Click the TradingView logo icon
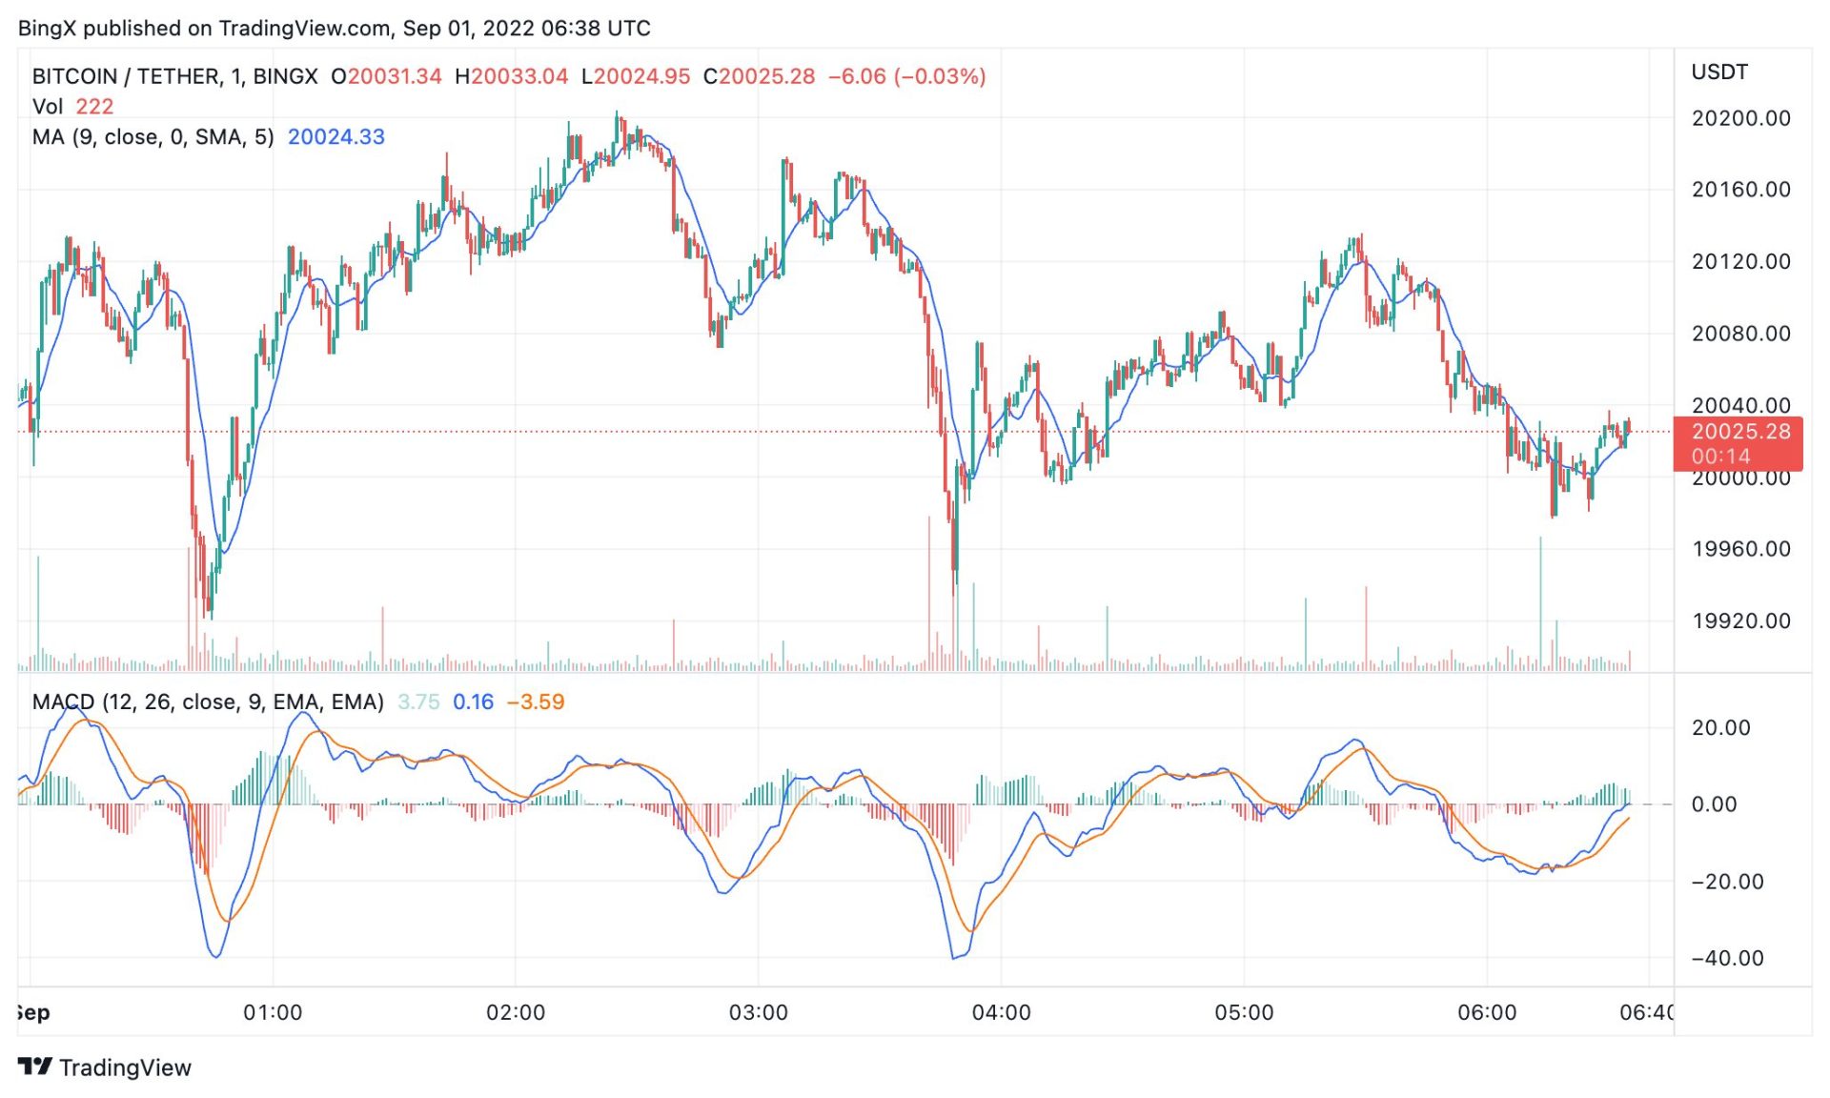The height and width of the screenshot is (1098, 1830). (x=34, y=1067)
